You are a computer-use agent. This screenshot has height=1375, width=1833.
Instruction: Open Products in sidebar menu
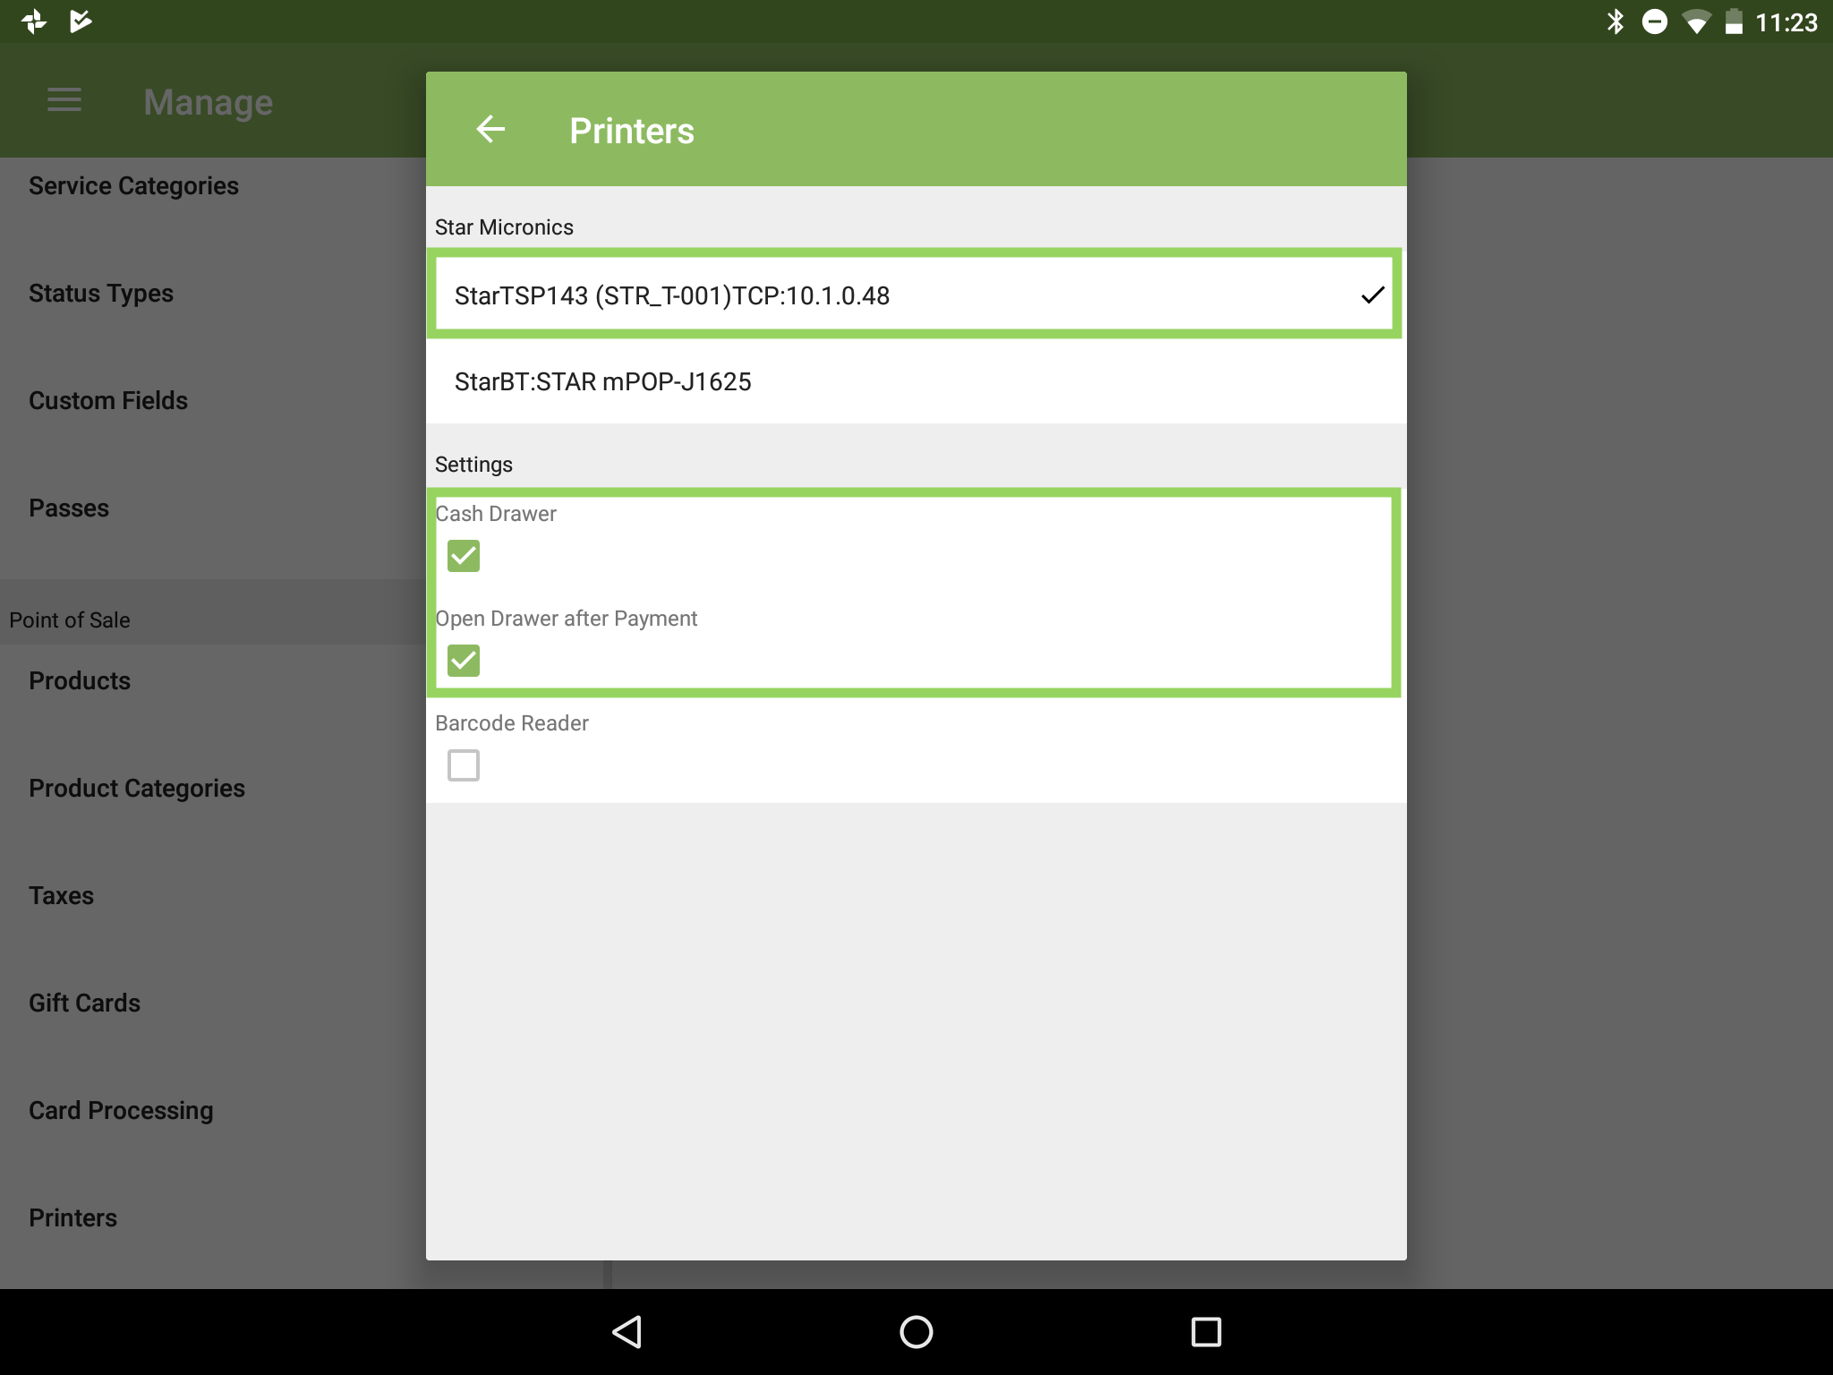tap(80, 681)
